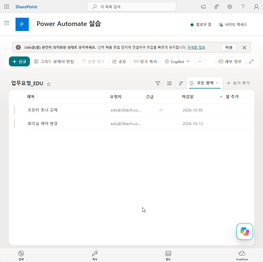The height and width of the screenshot is (262, 263).
Task: Favorite the 업무요청_EDU list star
Action: coord(49,84)
